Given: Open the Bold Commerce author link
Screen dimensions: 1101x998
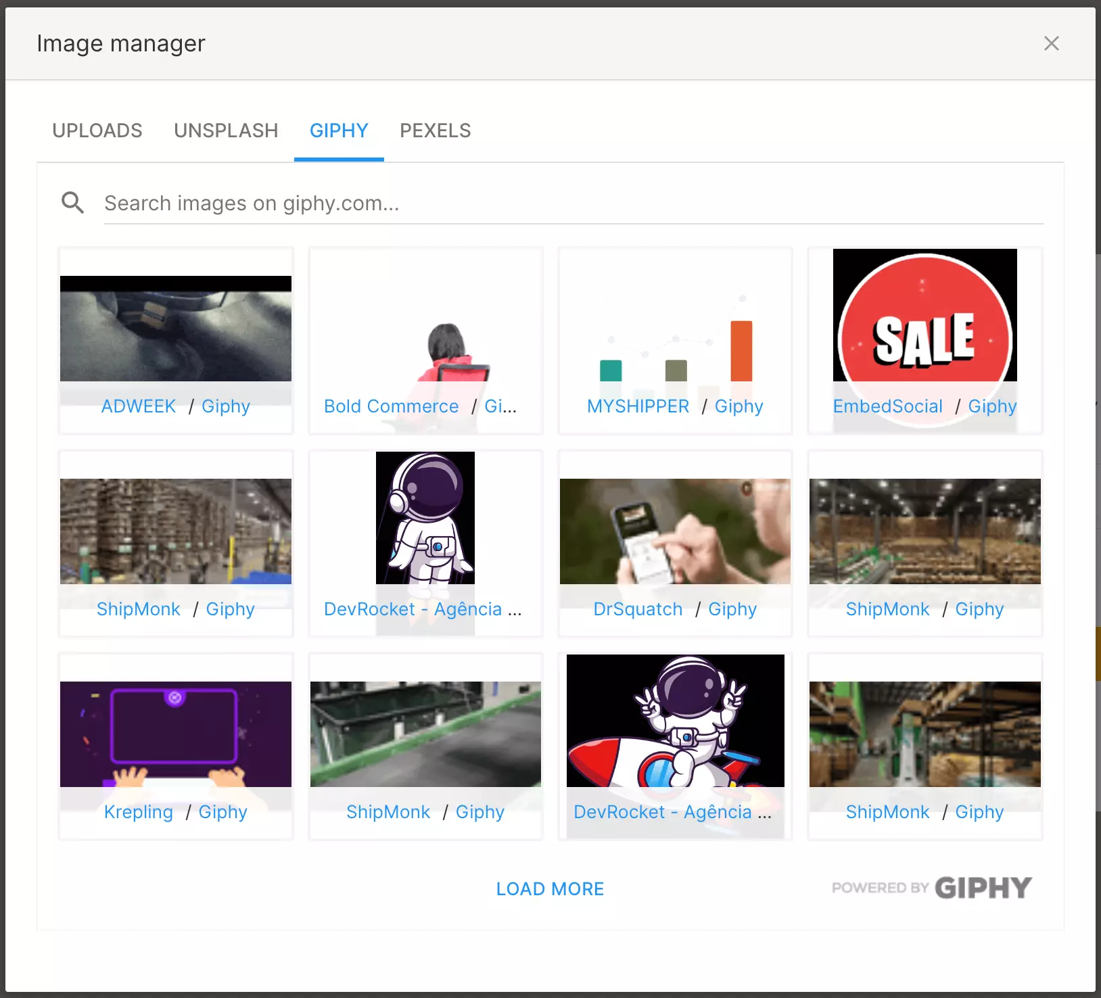Looking at the screenshot, I should (392, 406).
